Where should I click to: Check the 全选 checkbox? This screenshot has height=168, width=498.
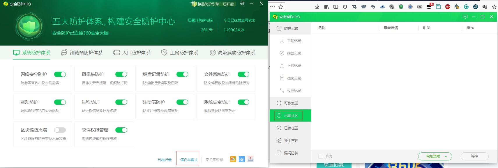click(321, 156)
